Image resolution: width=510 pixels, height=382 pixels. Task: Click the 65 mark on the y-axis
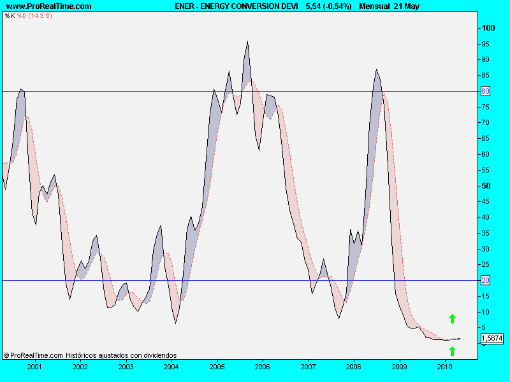coord(485,138)
